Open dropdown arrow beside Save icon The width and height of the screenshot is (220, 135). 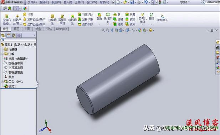[135, 2]
